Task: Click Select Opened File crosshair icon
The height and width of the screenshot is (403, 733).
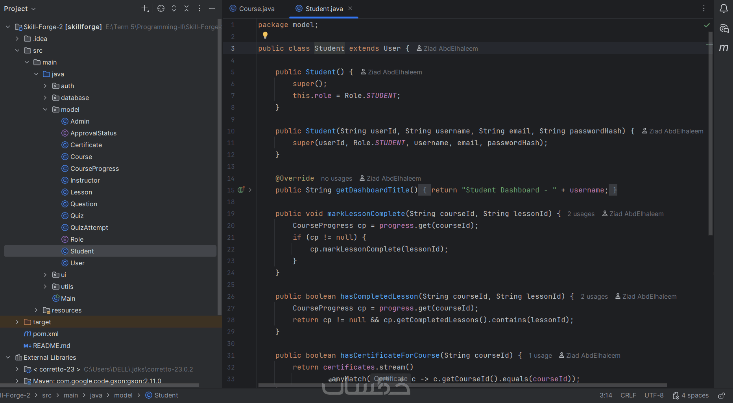Action: 161,9
